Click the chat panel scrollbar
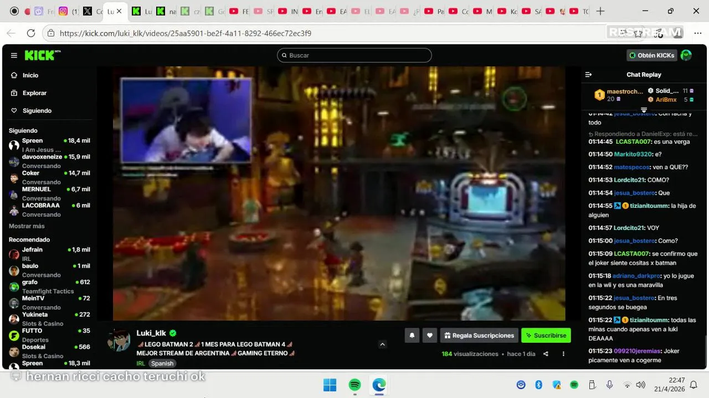This screenshot has height=398, width=709. pos(706,350)
